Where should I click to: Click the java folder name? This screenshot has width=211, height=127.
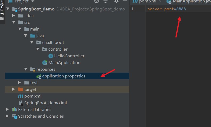[x=40, y=36]
